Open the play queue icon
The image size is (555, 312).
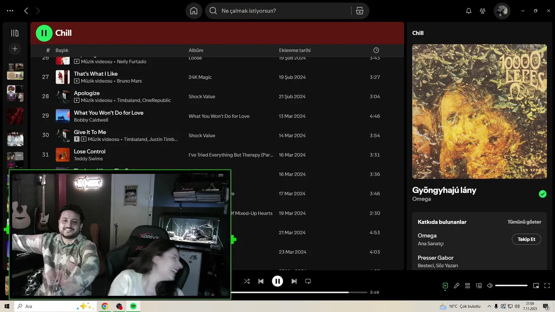tap(467, 286)
